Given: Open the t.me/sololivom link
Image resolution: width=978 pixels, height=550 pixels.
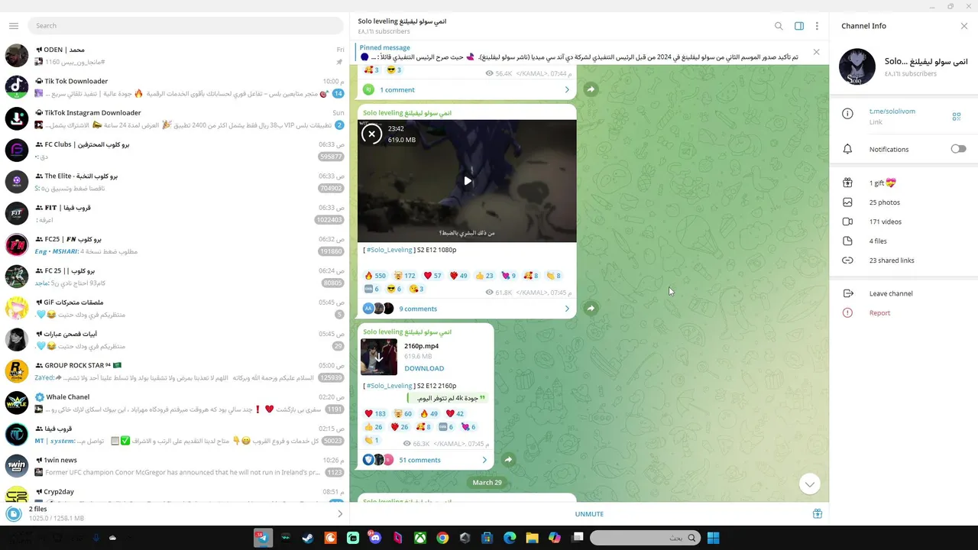Looking at the screenshot, I should click(892, 112).
